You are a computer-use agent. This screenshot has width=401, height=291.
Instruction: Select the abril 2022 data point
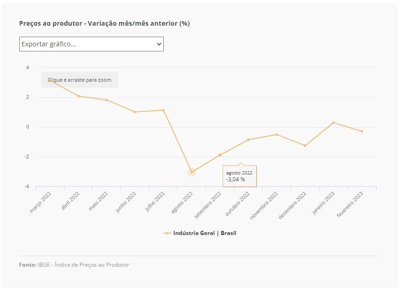click(78, 96)
